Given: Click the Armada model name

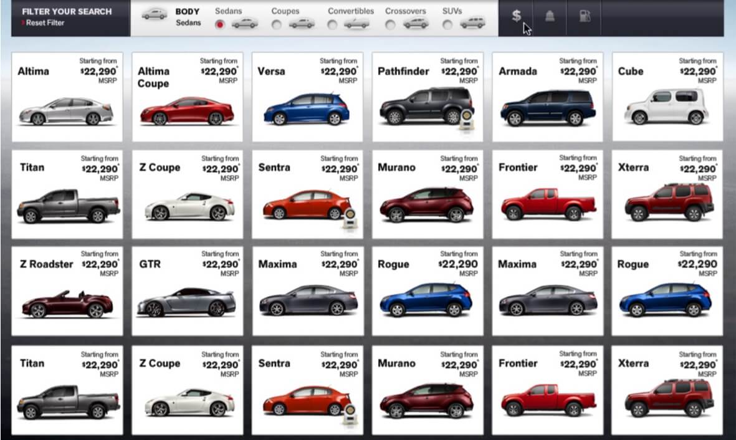Looking at the screenshot, I should click(x=518, y=72).
